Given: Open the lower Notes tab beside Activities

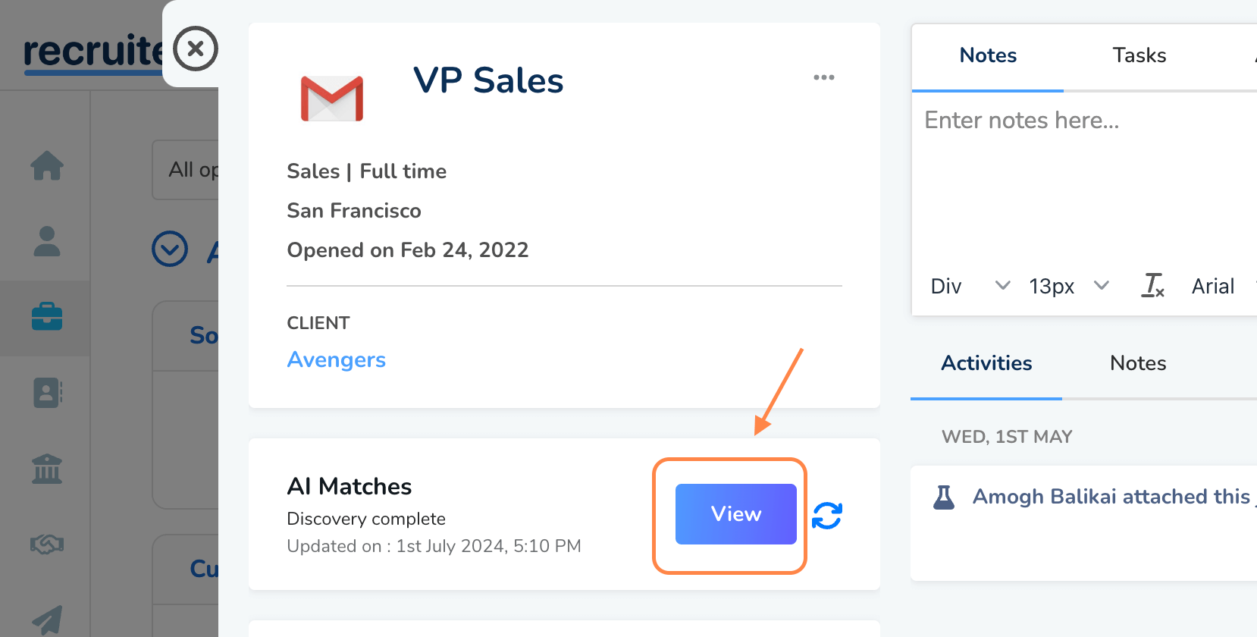Looking at the screenshot, I should [1137, 363].
